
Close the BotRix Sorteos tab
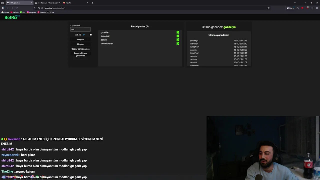31,3
